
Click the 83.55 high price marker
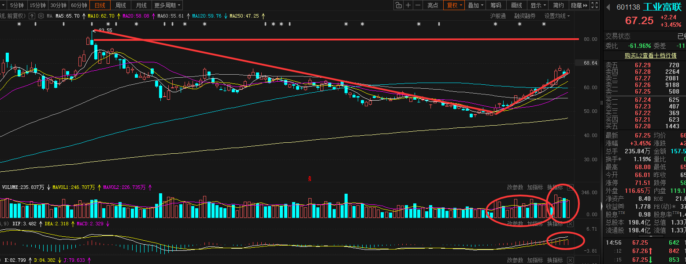pyautogui.click(x=105, y=30)
